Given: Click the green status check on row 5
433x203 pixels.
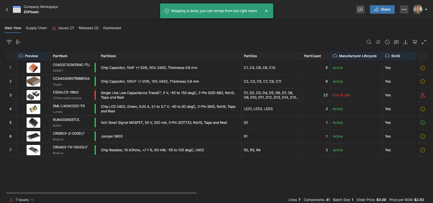Looking at the screenshot, I should 423,123.
